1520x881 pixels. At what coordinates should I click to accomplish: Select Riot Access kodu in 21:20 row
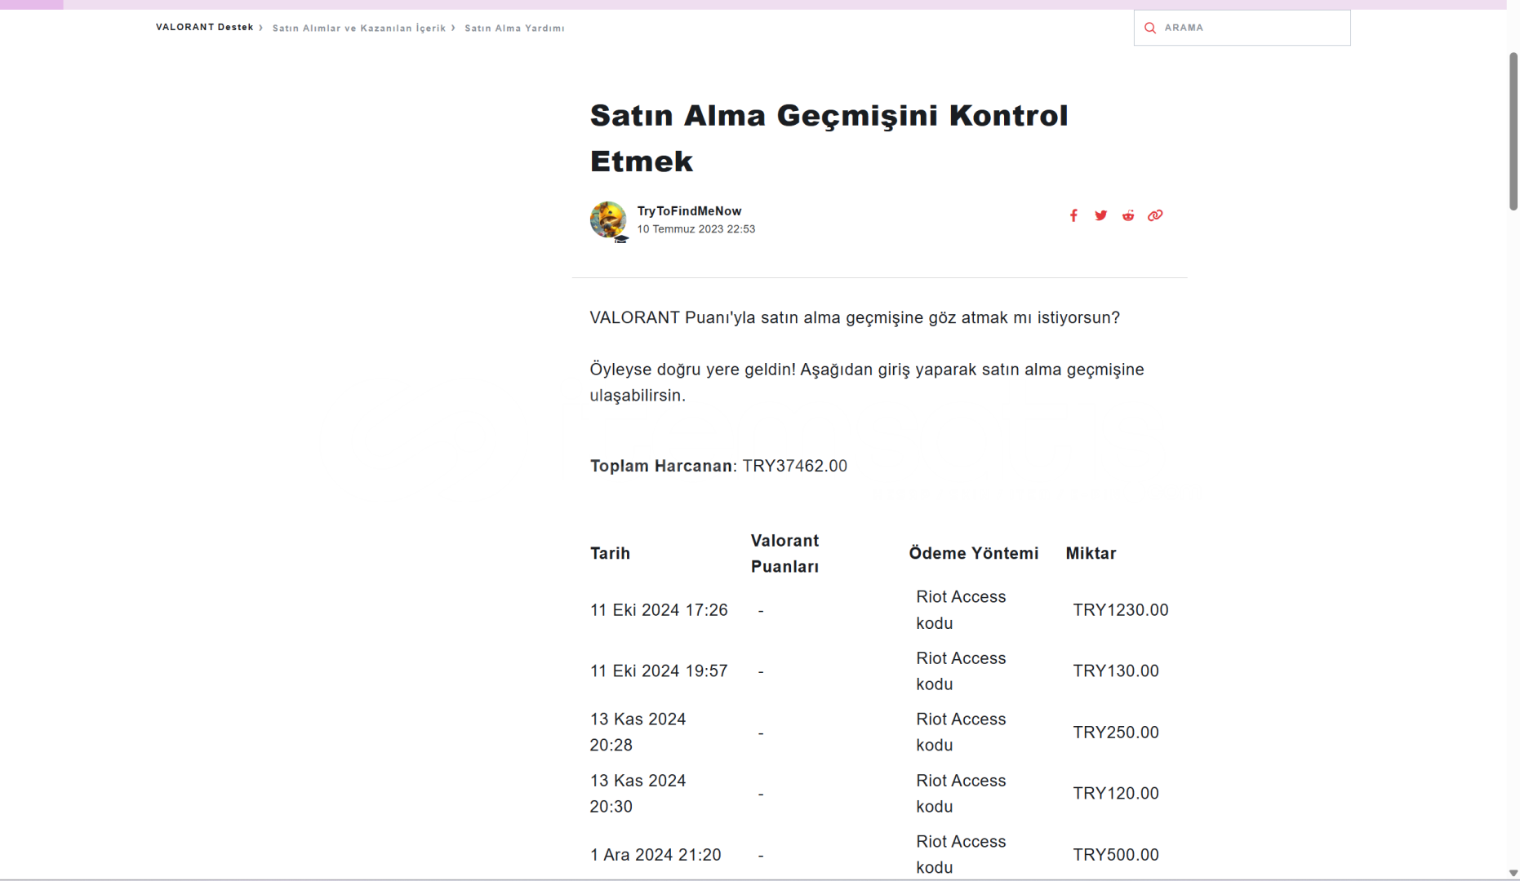[x=961, y=854]
